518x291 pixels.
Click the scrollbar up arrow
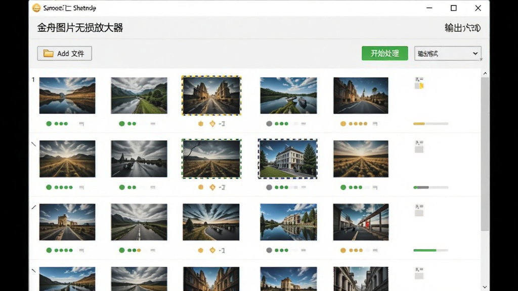click(x=485, y=73)
